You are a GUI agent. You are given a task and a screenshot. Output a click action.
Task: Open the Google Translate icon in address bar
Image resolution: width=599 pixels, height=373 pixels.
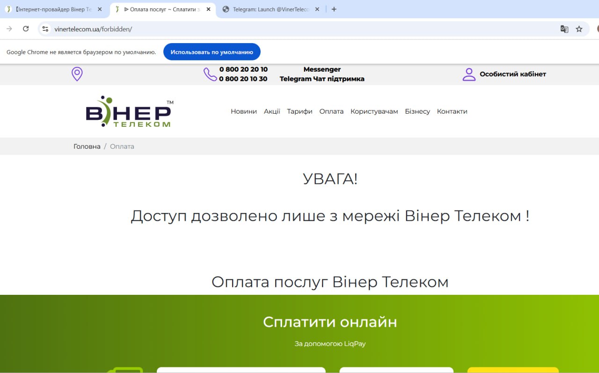click(x=564, y=29)
